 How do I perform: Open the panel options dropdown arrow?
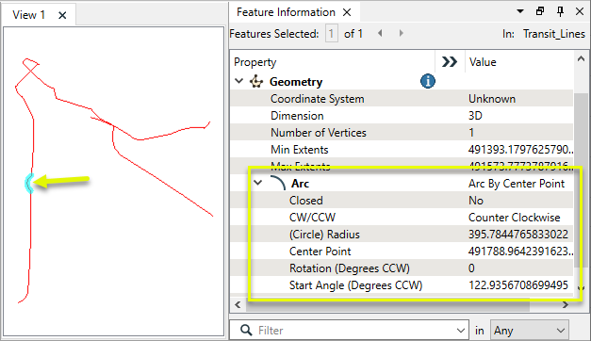pyautogui.click(x=520, y=11)
